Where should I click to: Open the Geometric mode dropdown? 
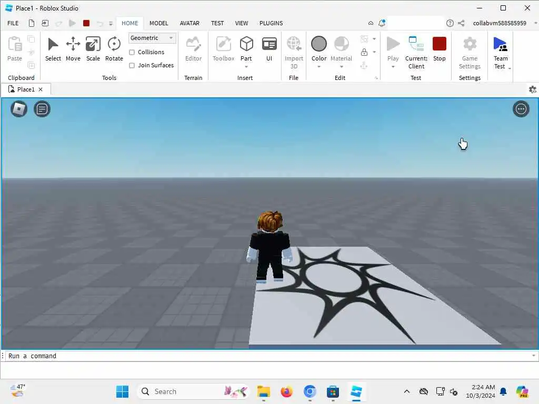click(x=152, y=38)
